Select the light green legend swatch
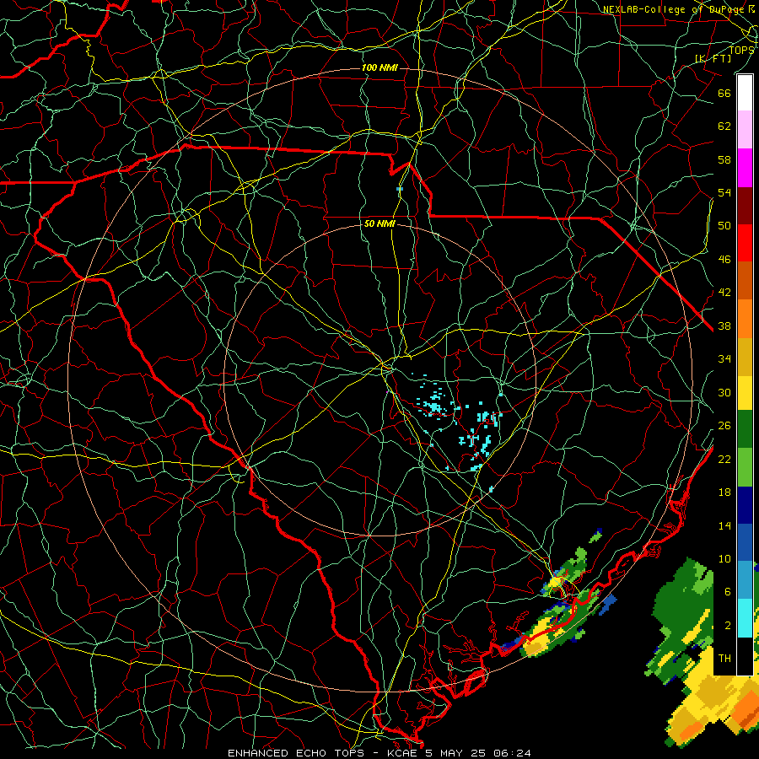The height and width of the screenshot is (759, 759). (745, 467)
